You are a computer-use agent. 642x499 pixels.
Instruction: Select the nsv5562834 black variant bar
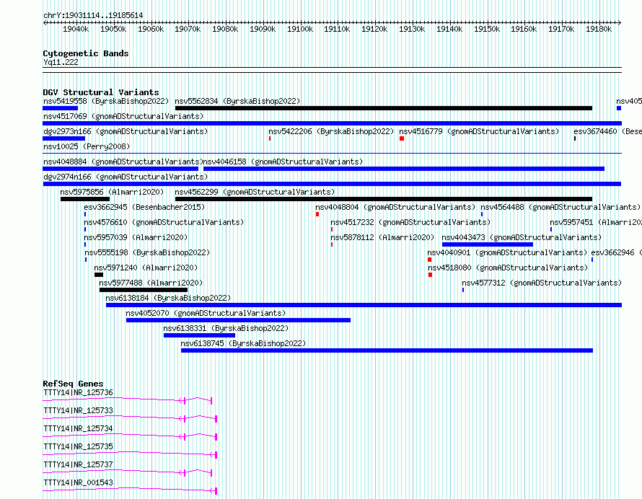(384, 108)
